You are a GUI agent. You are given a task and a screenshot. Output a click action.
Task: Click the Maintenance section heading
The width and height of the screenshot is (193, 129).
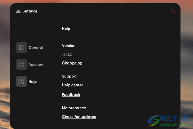pyautogui.click(x=74, y=108)
